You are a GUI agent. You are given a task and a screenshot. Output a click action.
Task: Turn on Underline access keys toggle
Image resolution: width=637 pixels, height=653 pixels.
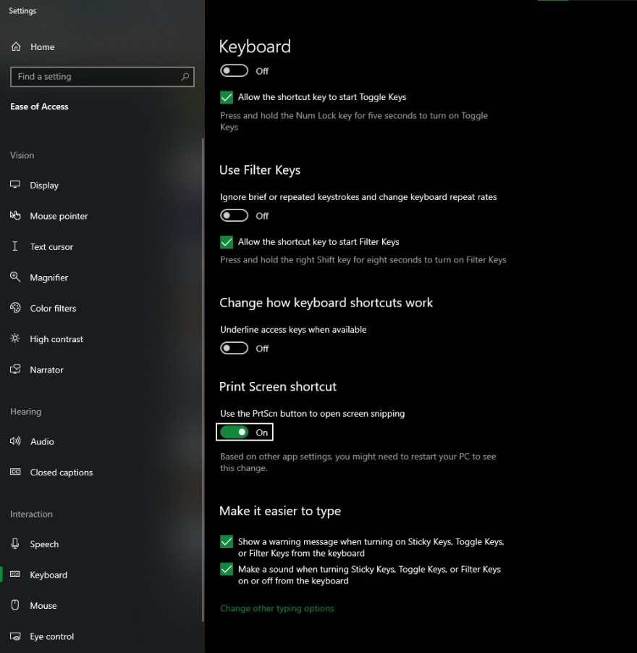(x=235, y=348)
